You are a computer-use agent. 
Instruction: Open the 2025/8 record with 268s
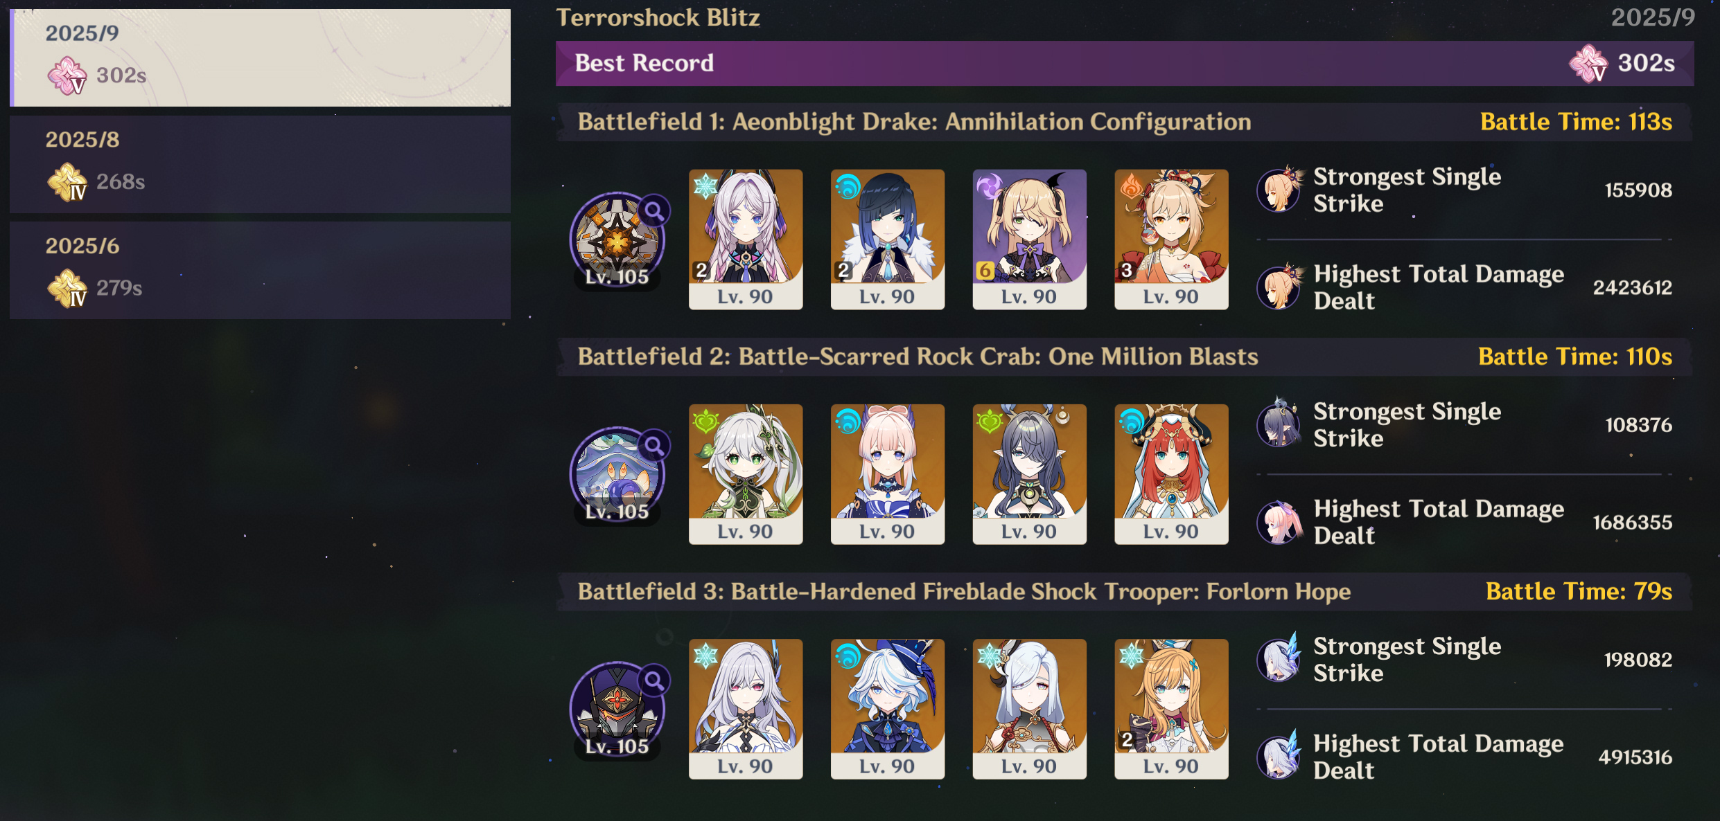[261, 164]
